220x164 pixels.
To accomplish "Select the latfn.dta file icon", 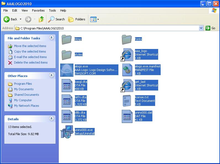I will coord(67,101).
